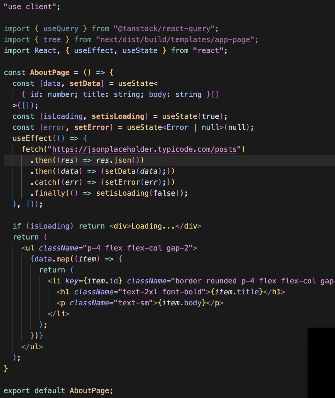Click the Loading... text in the div
Image resolution: width=335 pixels, height=398 pixels.
click(x=153, y=226)
